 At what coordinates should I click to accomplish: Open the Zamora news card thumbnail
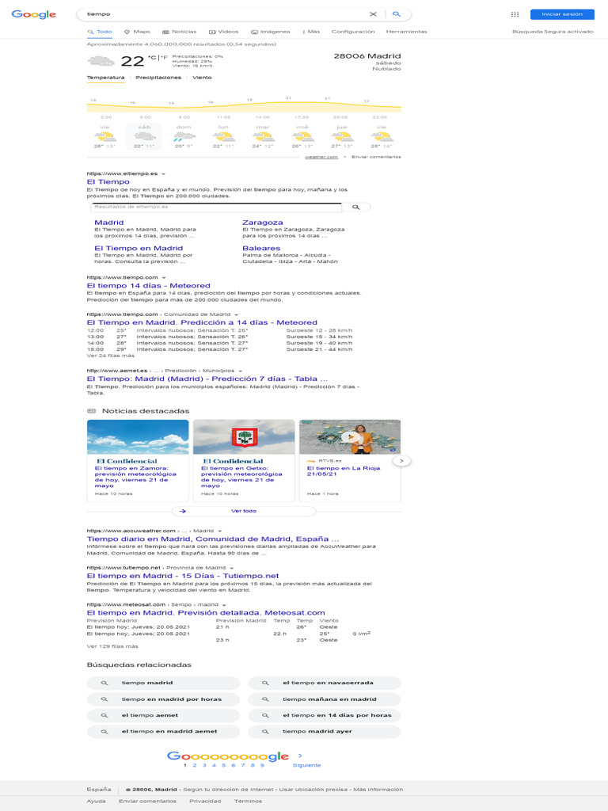click(x=138, y=437)
